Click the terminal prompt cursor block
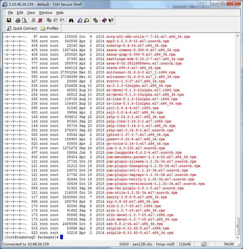 coord(61,237)
